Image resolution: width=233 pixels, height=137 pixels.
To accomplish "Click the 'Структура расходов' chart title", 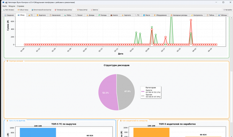I will pos(116,65).
